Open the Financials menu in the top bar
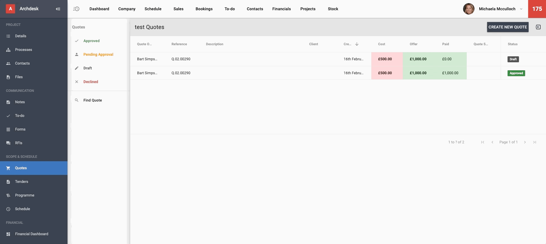The height and width of the screenshot is (244, 546). coord(281,9)
